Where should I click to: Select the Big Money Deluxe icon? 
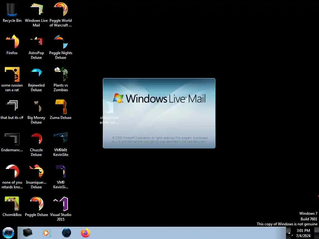click(x=36, y=111)
